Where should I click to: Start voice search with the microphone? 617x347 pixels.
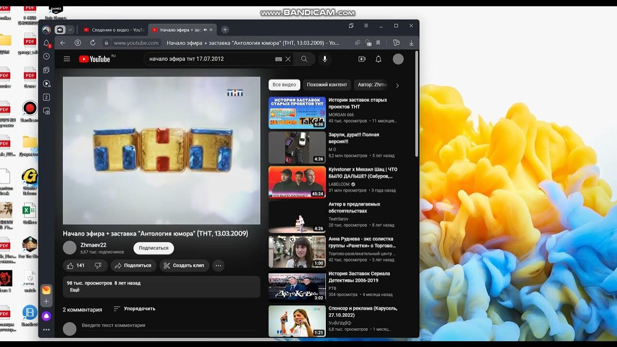coord(325,59)
